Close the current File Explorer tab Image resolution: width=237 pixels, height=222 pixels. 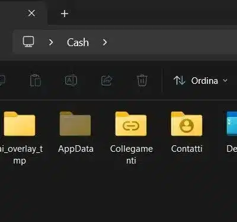tap(31, 14)
